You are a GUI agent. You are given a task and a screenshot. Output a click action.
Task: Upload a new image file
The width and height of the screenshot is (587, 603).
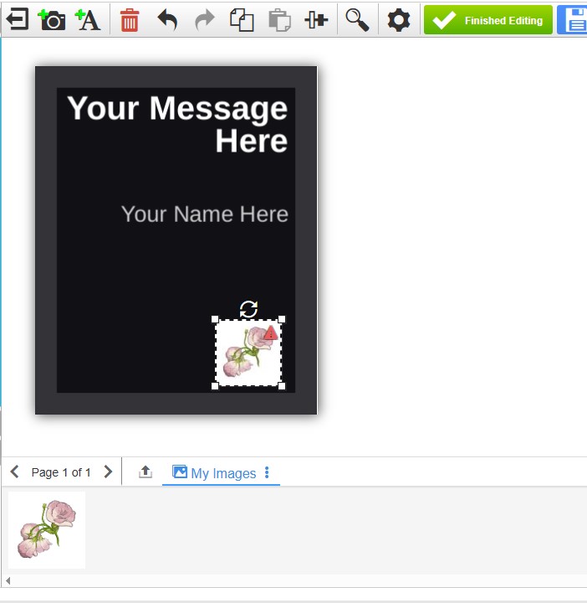pyautogui.click(x=145, y=472)
